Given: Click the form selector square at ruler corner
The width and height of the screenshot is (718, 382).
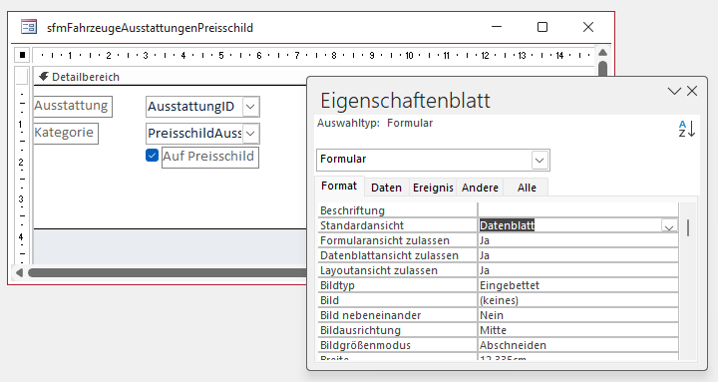Looking at the screenshot, I should (22, 55).
